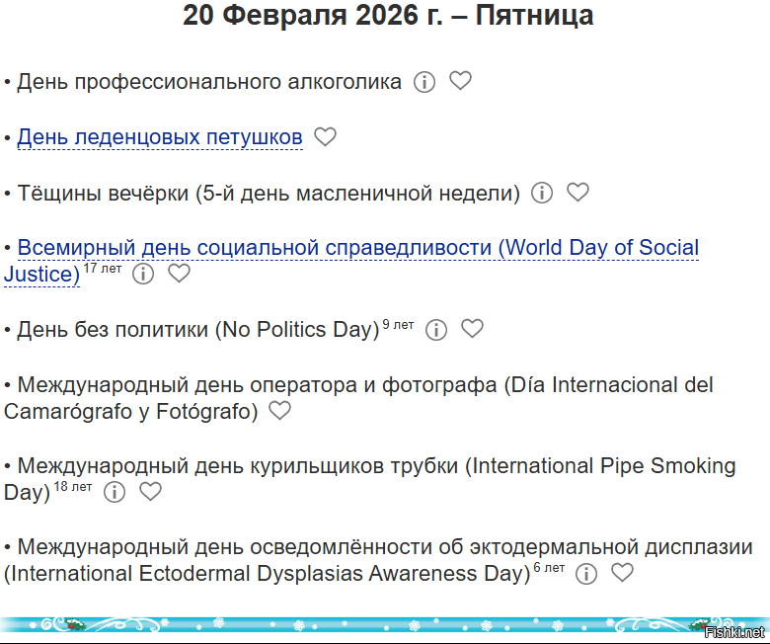View info for World Day of Social Justice
This screenshot has width=770, height=644.
click(143, 274)
